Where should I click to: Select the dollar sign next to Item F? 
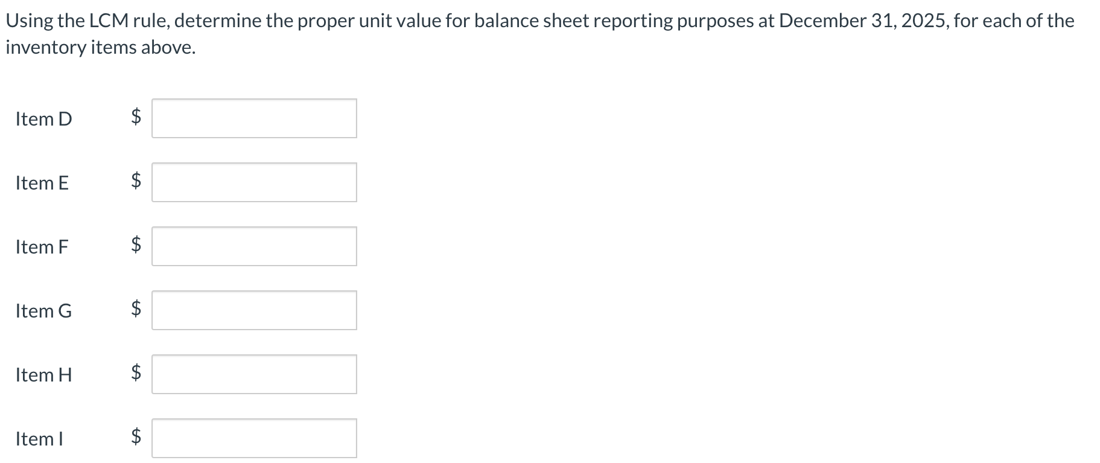135,246
